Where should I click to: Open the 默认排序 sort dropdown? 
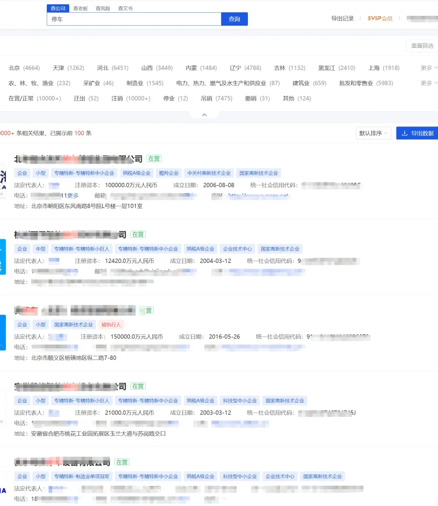pos(374,133)
